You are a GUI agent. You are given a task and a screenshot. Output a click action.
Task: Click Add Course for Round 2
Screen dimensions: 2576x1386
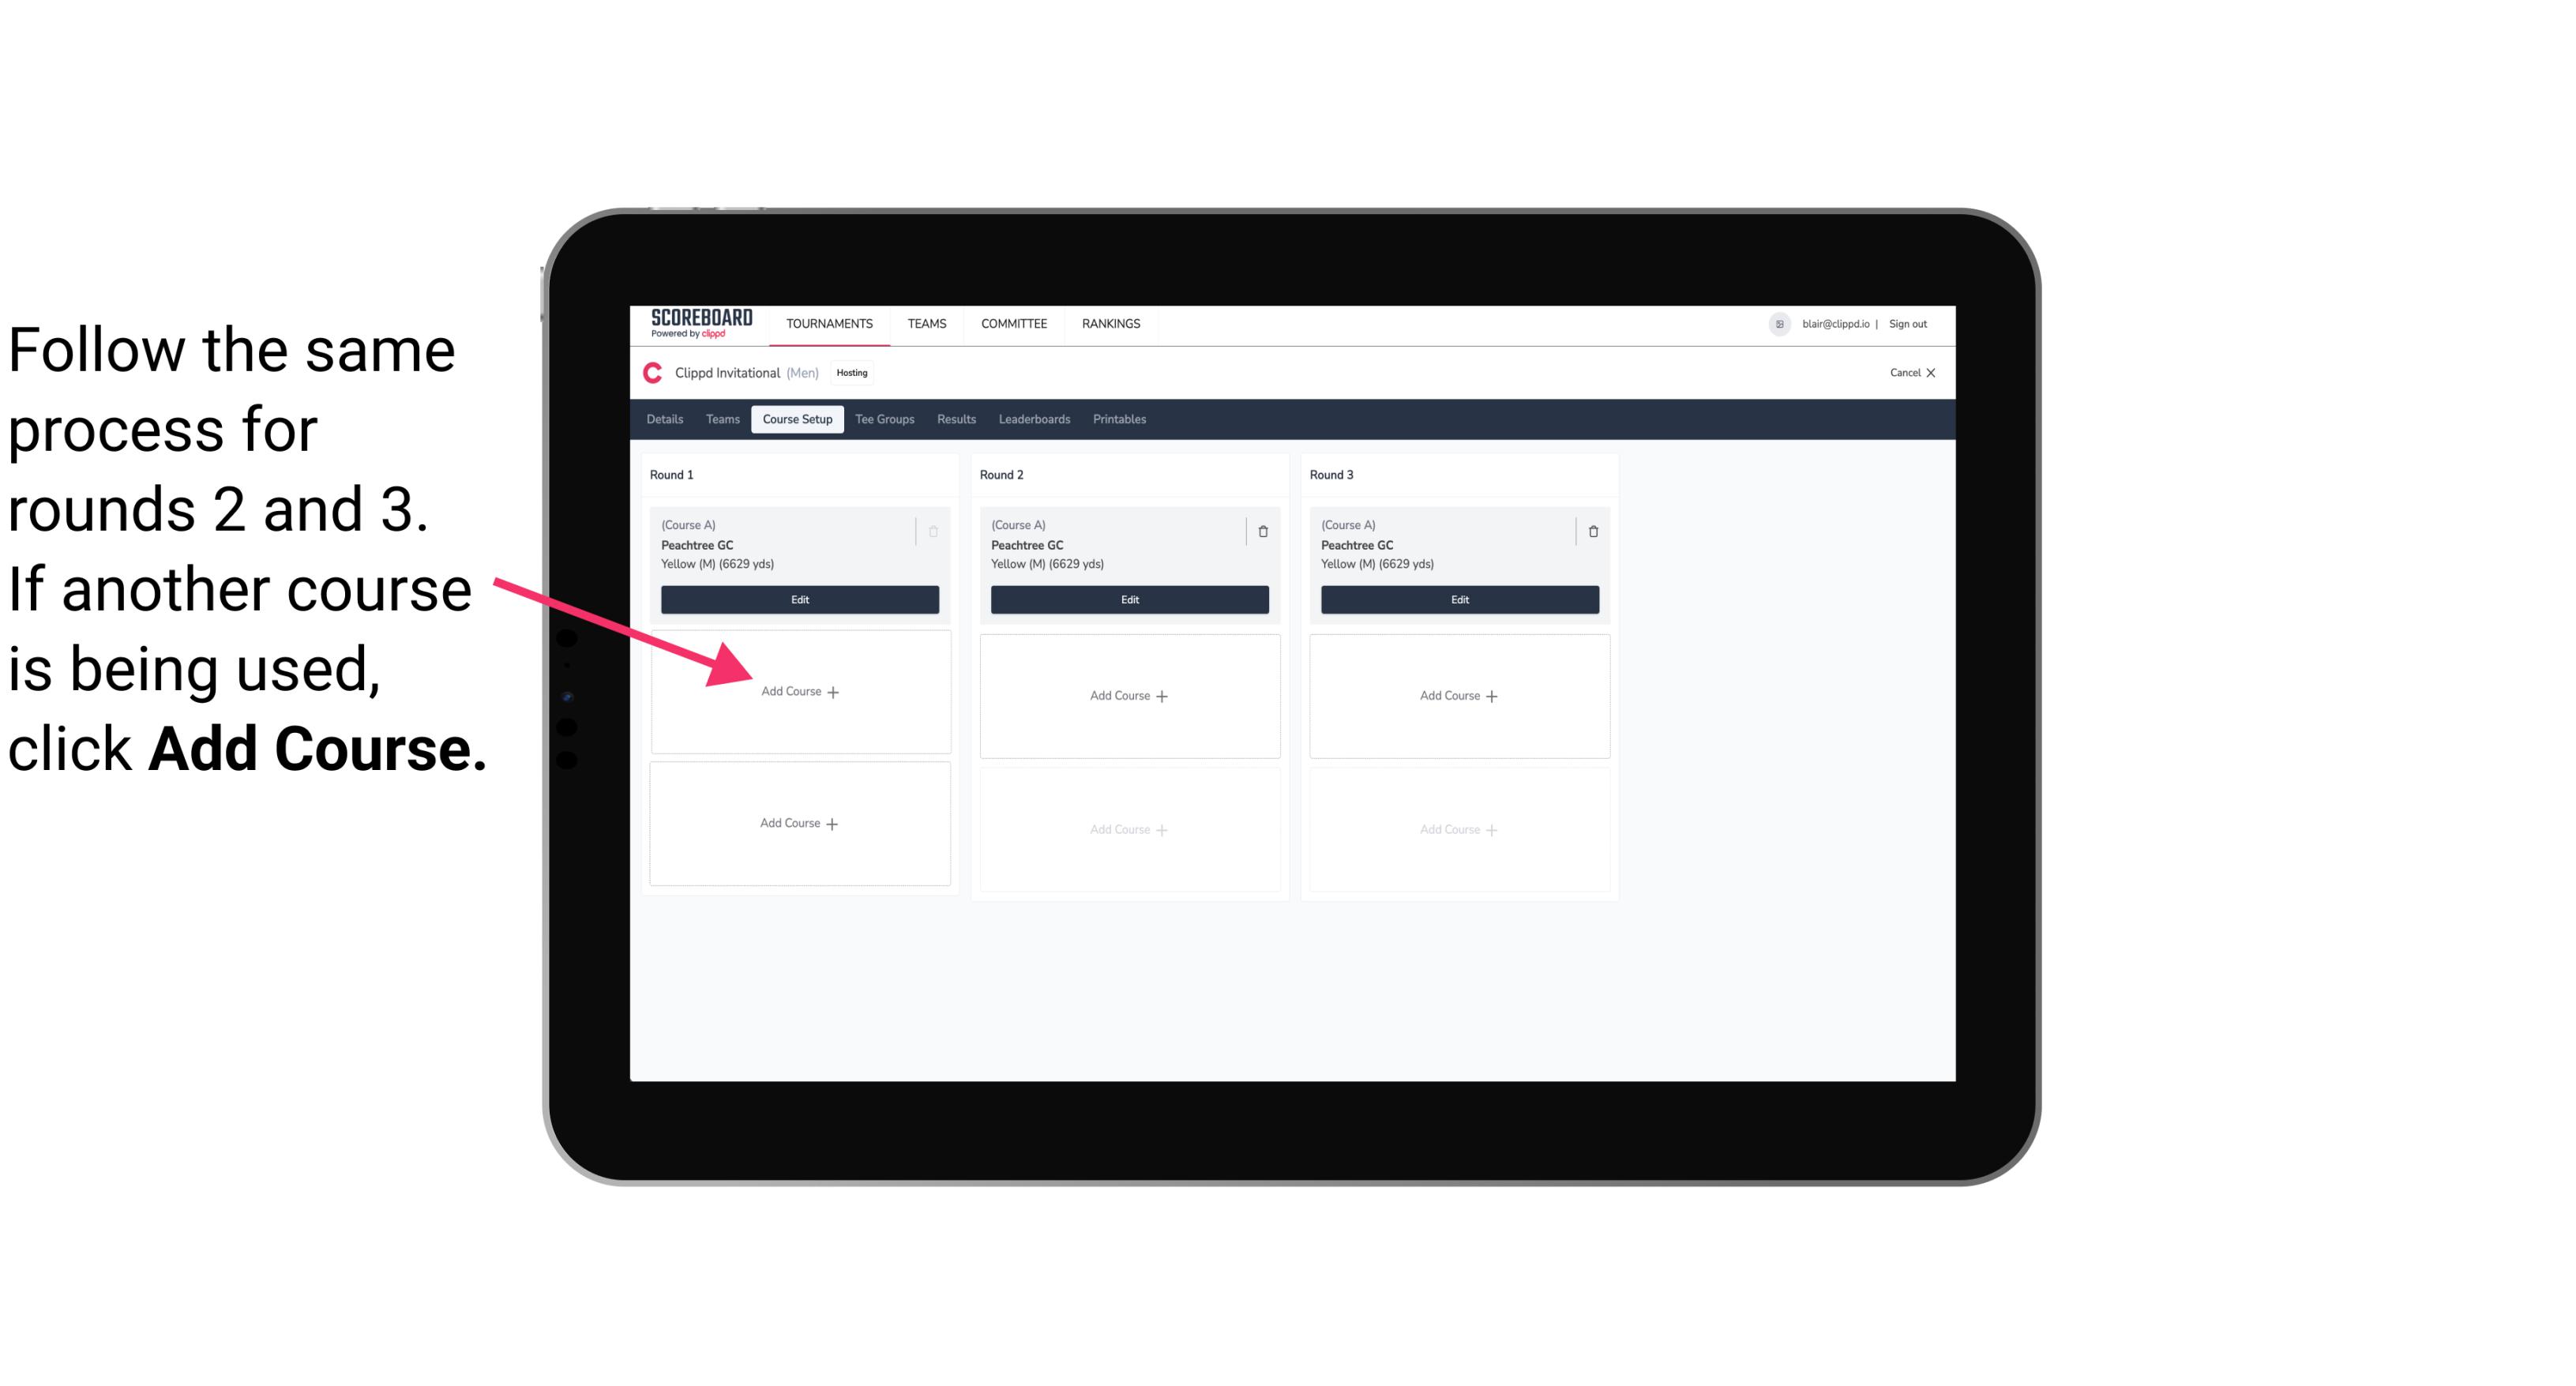click(x=1128, y=693)
